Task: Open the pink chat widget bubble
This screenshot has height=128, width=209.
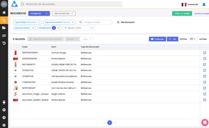Action: 205,122
